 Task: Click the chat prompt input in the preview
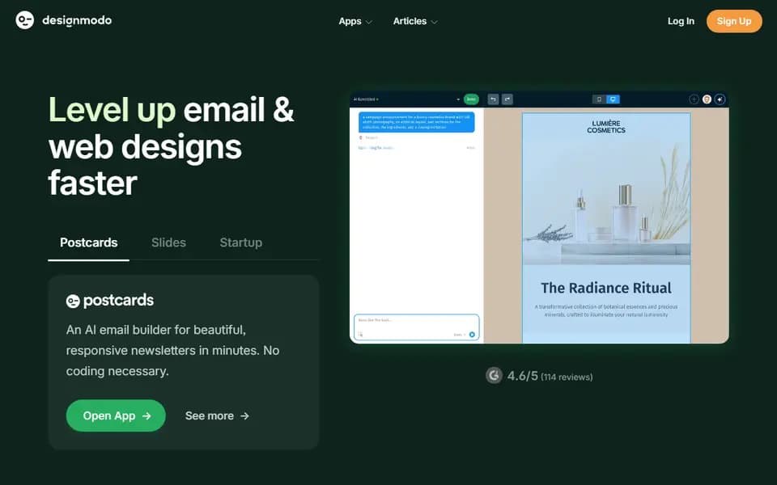[x=416, y=327]
